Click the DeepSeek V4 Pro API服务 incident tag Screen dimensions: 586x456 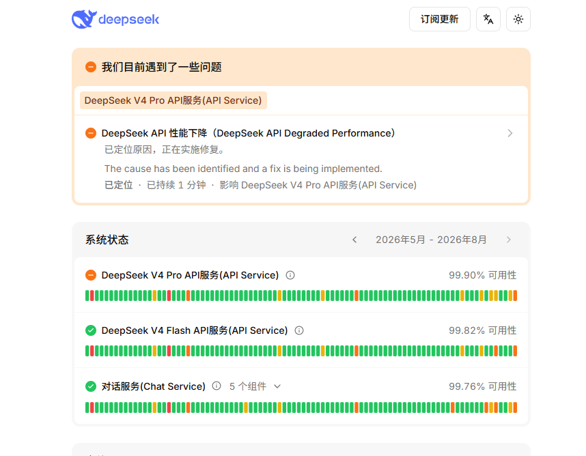click(173, 100)
